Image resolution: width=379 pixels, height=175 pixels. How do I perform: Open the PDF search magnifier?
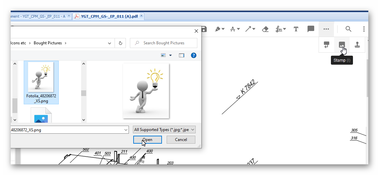(x=348, y=29)
